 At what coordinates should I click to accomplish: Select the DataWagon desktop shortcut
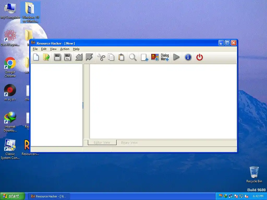(10, 38)
